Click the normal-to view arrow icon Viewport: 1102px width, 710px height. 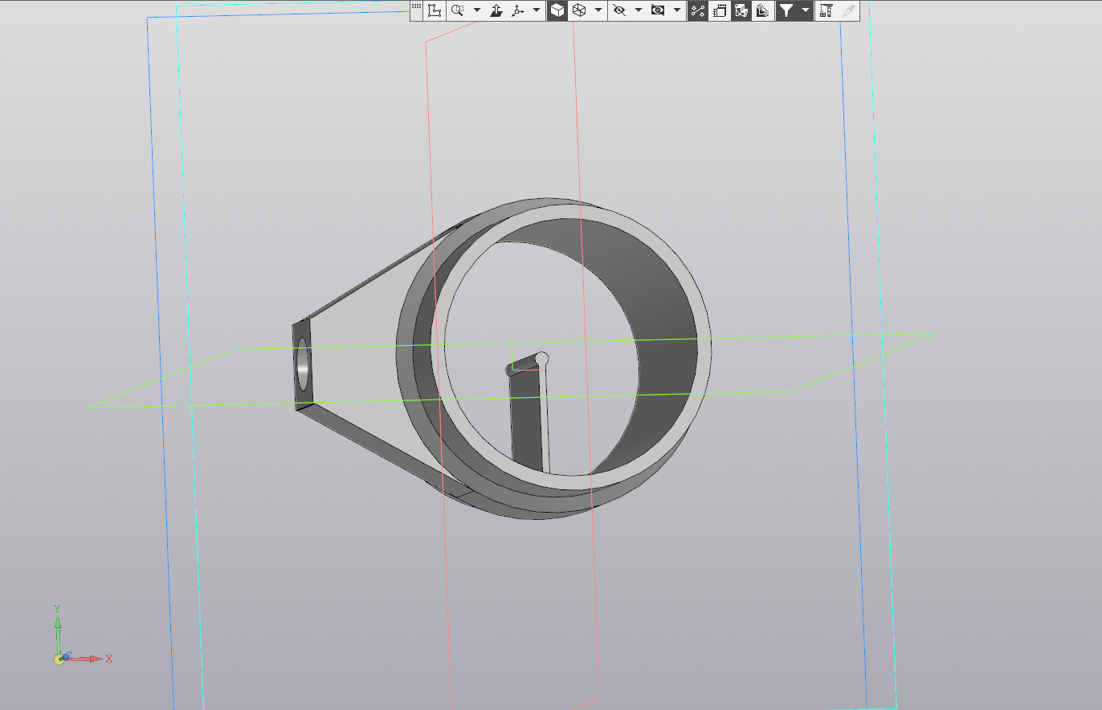click(496, 10)
